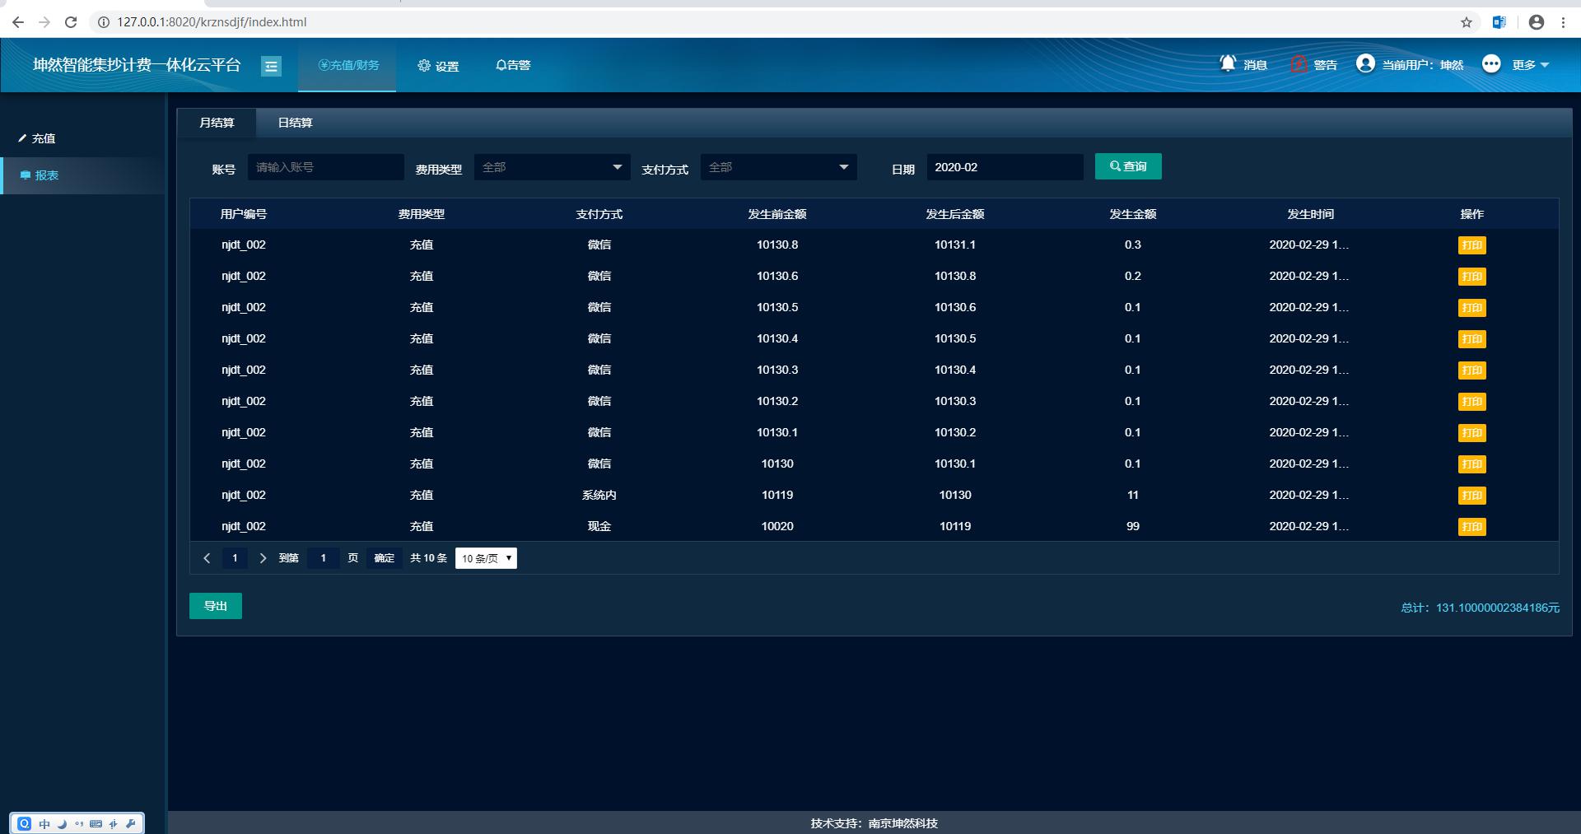
Task: Toggle the sidebar collapse menu icon
Action: pyautogui.click(x=271, y=66)
